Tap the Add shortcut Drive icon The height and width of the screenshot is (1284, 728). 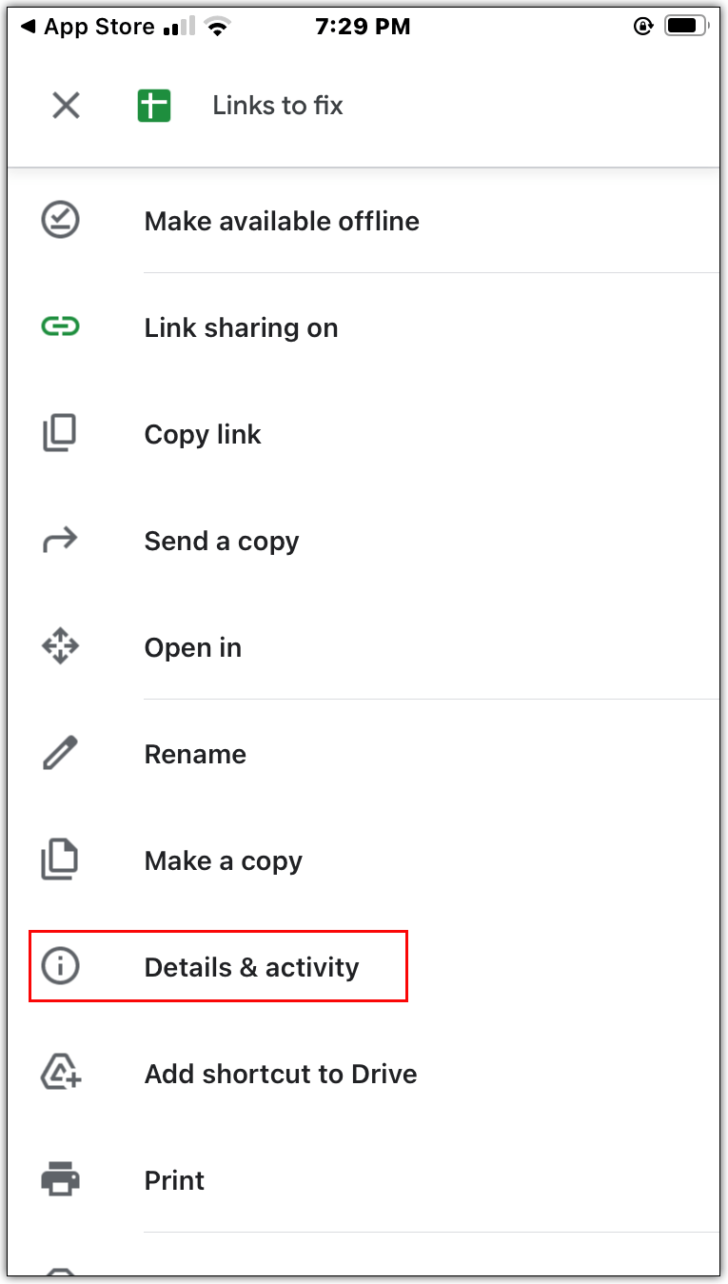click(x=61, y=1074)
